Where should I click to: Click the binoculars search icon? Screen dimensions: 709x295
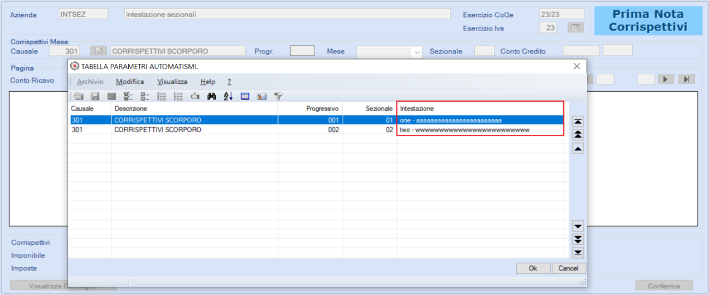pos(212,96)
